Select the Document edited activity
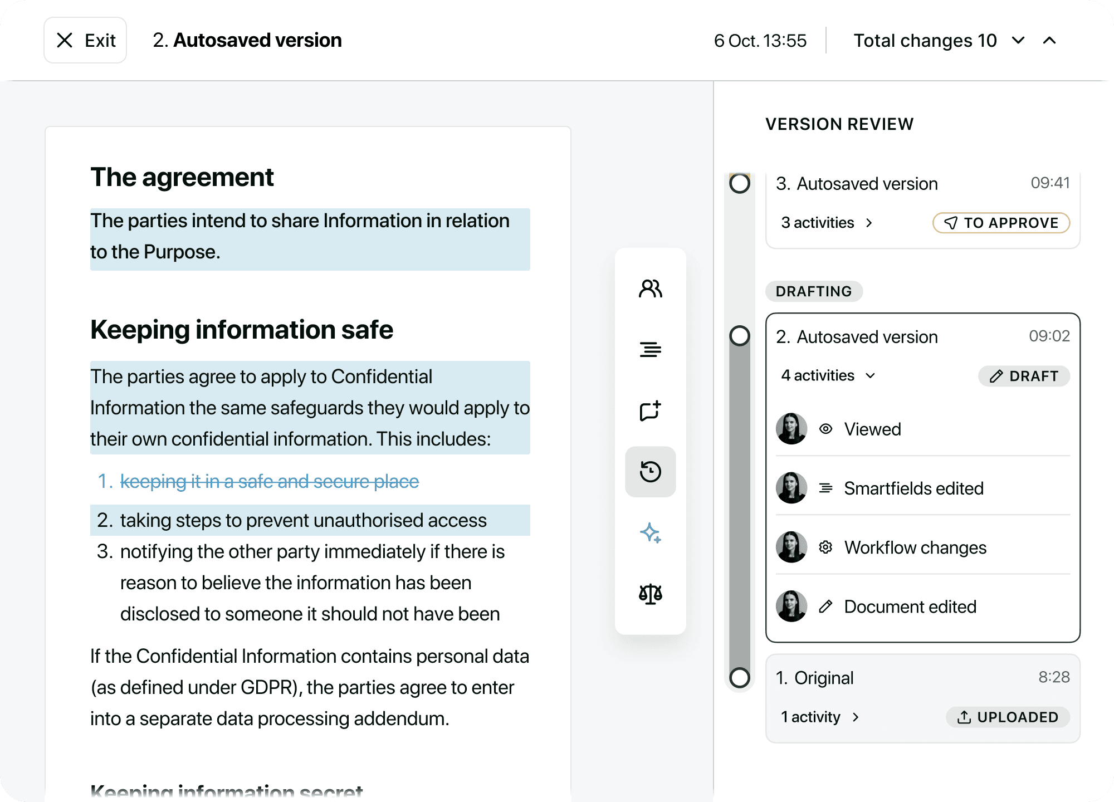1114x802 pixels. [x=910, y=607]
